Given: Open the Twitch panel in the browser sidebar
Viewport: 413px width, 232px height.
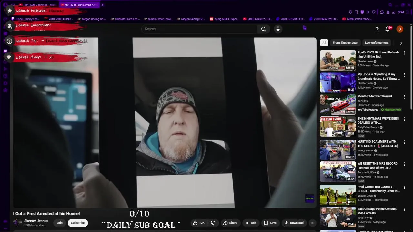Looking at the screenshot, I should [5, 51].
